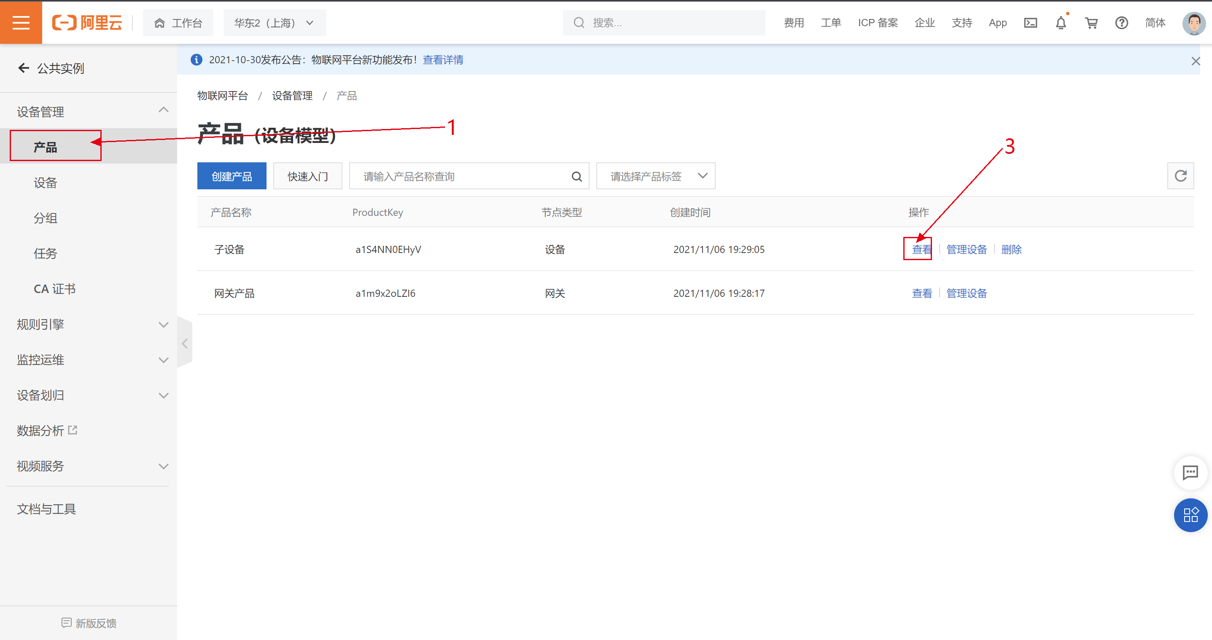Close the announcement banner
The image size is (1212, 640).
pyautogui.click(x=1195, y=61)
